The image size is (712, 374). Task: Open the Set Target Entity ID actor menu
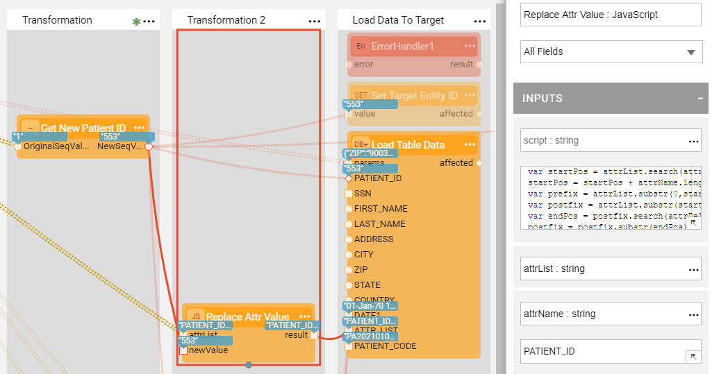pos(470,96)
